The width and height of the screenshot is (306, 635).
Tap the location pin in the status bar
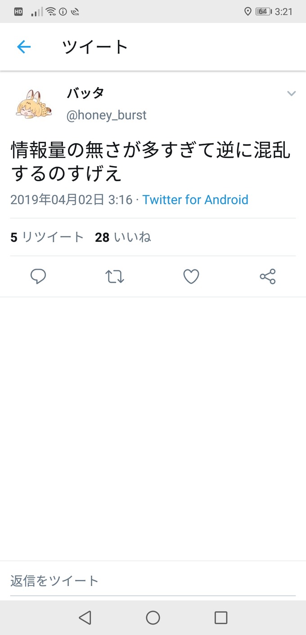[x=247, y=11]
